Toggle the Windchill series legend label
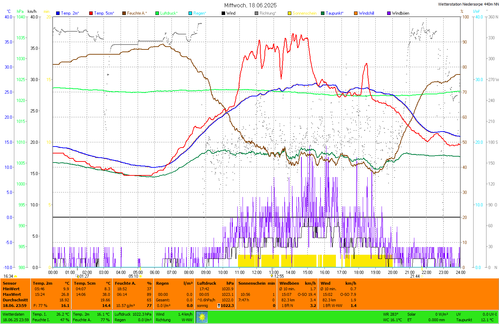Screen dimensions: 499x324 pos(366,13)
